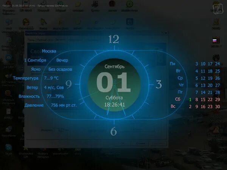Select calendar date 23

210,107
